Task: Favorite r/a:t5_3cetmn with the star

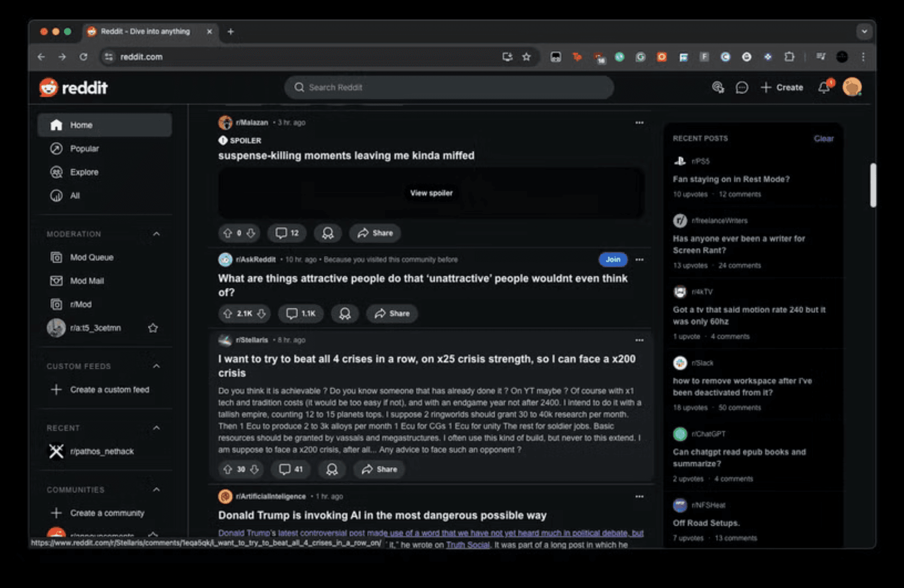Action: 153,328
